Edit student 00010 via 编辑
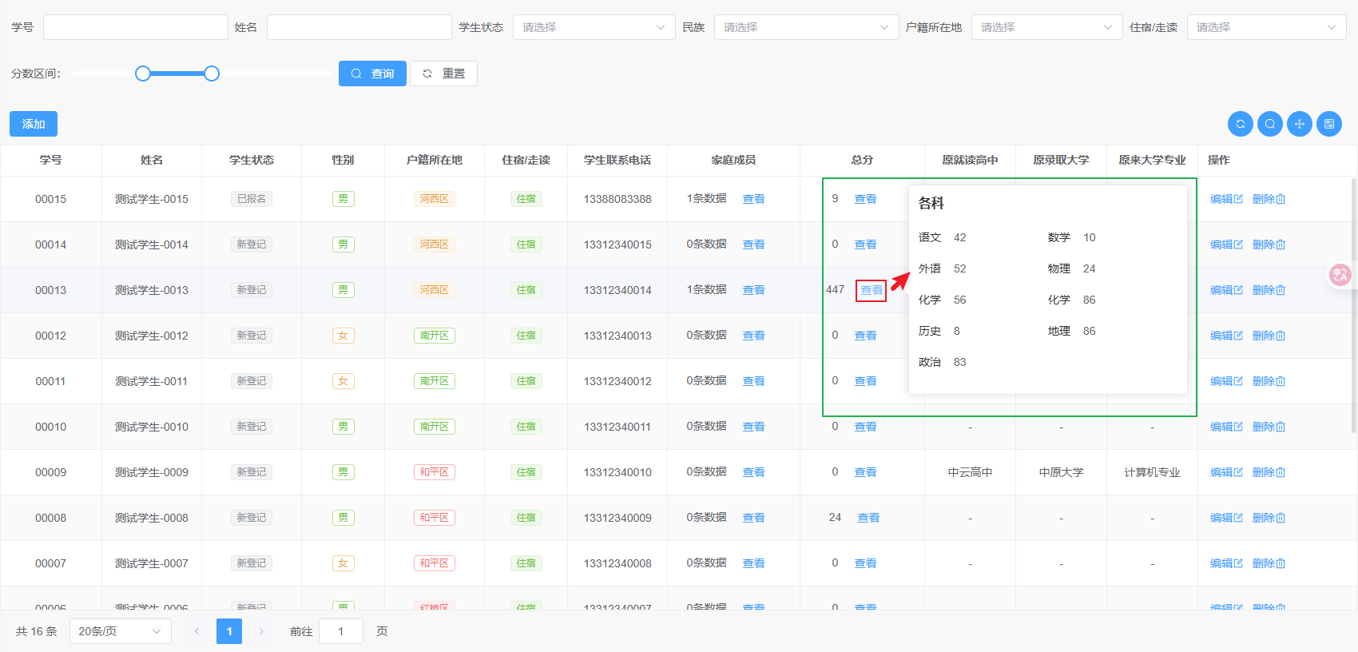This screenshot has width=1358, height=652. (x=1226, y=427)
